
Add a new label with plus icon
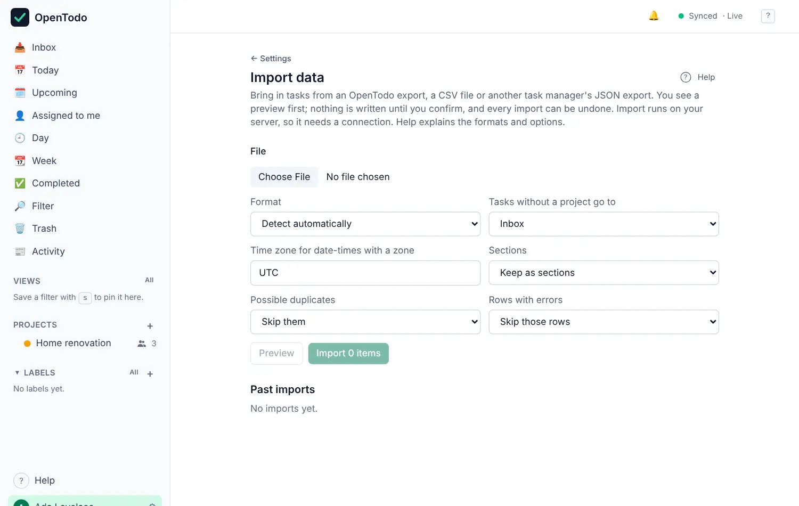pyautogui.click(x=150, y=374)
